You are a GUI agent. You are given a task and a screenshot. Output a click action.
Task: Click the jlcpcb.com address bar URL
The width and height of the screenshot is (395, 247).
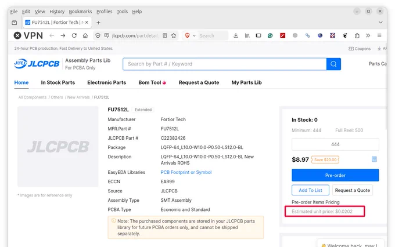(135, 36)
